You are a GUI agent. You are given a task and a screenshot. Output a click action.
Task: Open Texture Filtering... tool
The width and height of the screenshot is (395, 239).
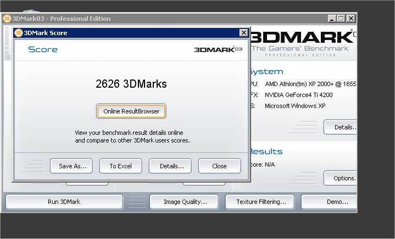(260, 202)
